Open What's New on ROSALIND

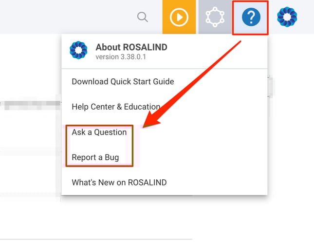coord(119,183)
